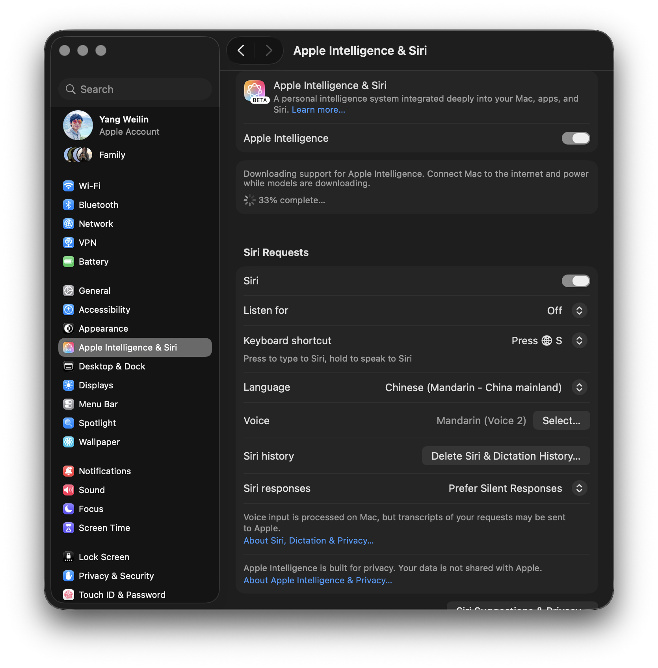Click the sidebar Search field
The width and height of the screenshot is (658, 668).
[x=135, y=89]
